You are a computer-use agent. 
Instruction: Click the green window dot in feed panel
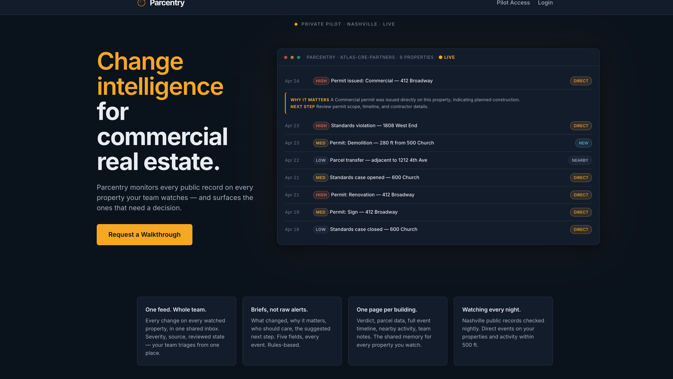299,58
